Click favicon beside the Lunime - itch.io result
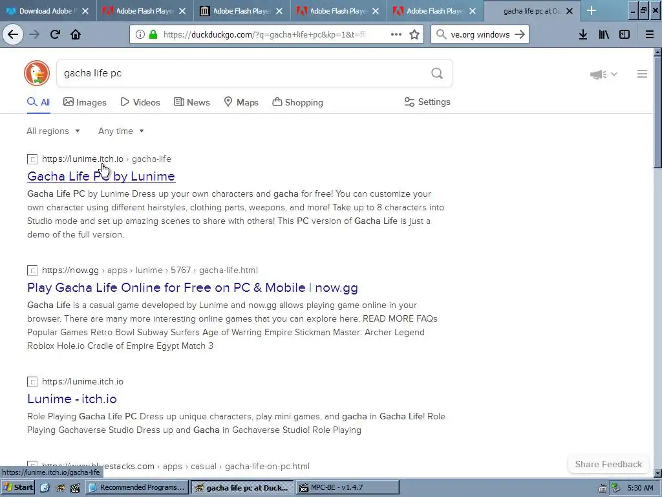The height and width of the screenshot is (497, 662). (32, 382)
